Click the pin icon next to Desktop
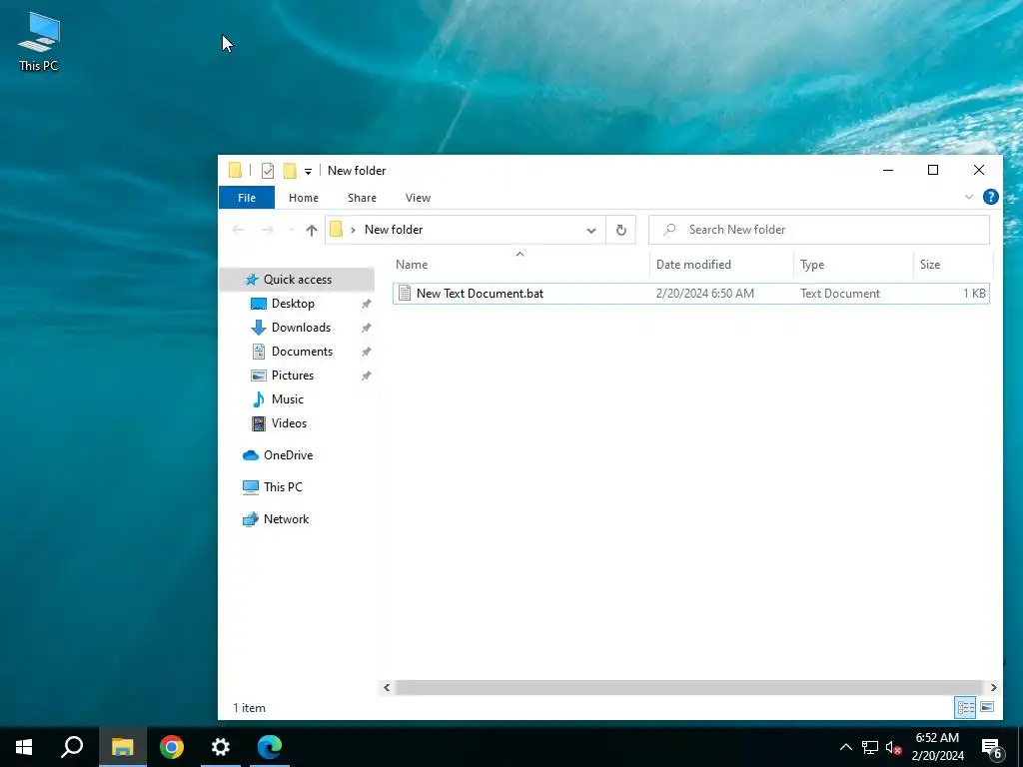Viewport: 1023px width, 767px height. [366, 304]
